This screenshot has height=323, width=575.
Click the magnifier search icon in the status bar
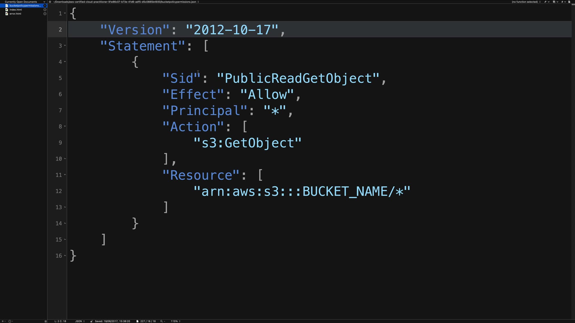(x=161, y=321)
